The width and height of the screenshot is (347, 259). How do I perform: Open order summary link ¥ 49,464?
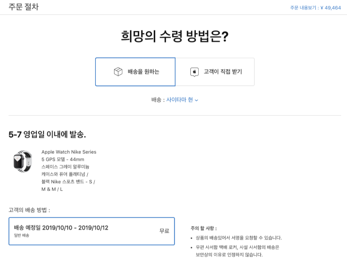click(315, 8)
